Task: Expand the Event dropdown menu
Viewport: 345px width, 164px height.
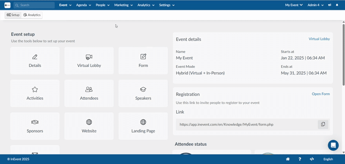Action: coord(66,5)
